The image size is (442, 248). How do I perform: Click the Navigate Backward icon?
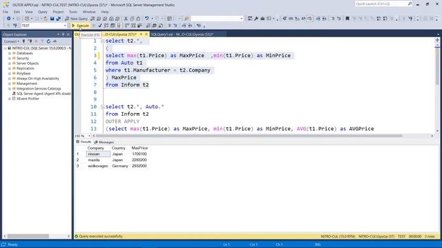click(x=9, y=19)
